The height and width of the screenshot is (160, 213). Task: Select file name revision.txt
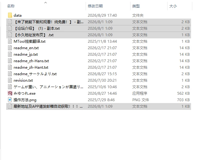[23, 80]
